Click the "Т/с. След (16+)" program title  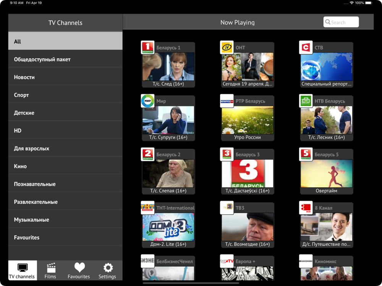click(168, 84)
